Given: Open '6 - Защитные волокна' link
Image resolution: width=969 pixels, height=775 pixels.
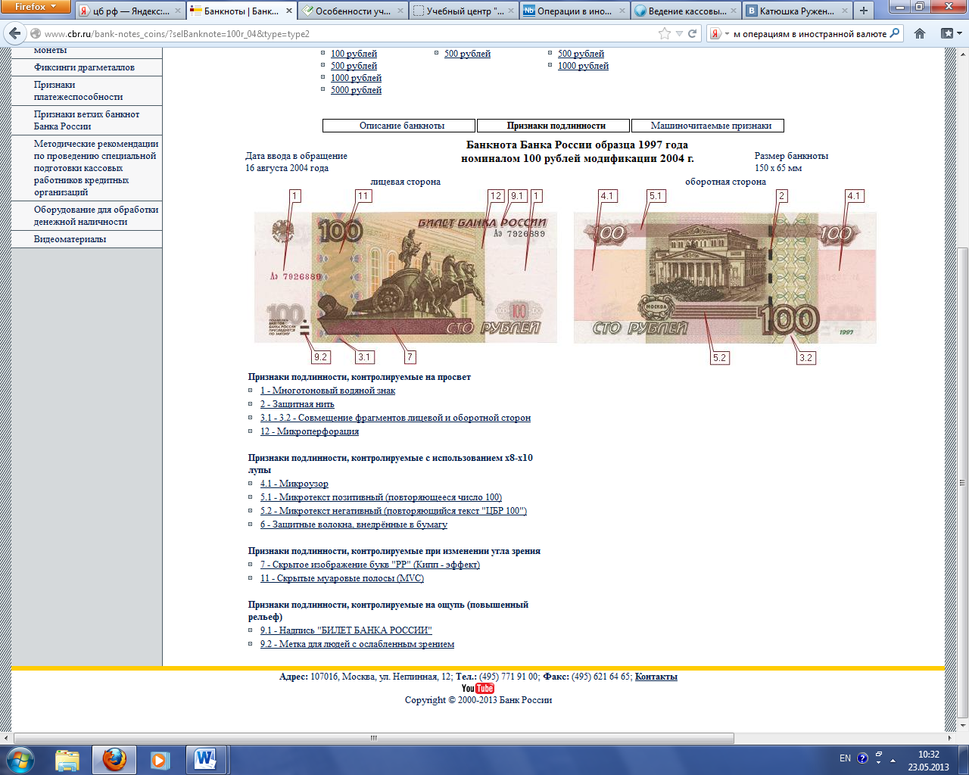Looking at the screenshot, I should 354,524.
